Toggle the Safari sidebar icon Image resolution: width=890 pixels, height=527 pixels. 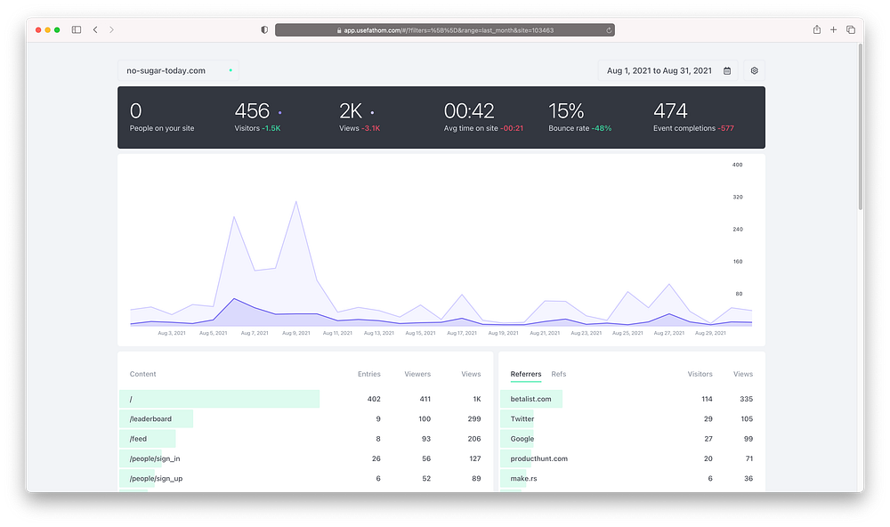pos(77,29)
